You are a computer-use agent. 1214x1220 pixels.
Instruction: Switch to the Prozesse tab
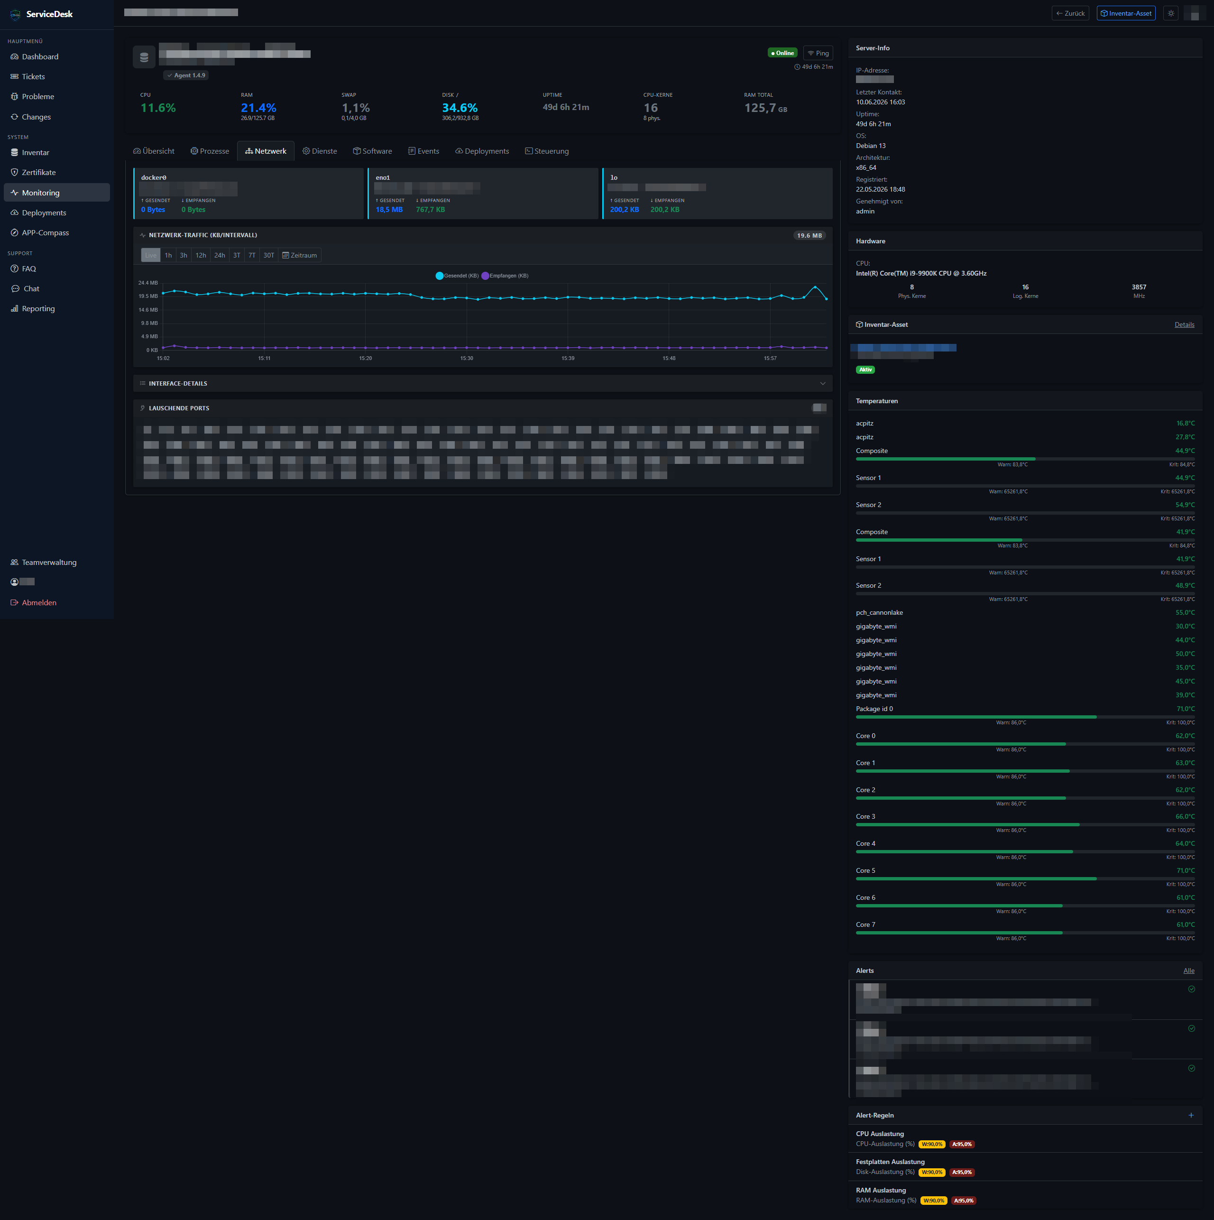pyautogui.click(x=210, y=152)
